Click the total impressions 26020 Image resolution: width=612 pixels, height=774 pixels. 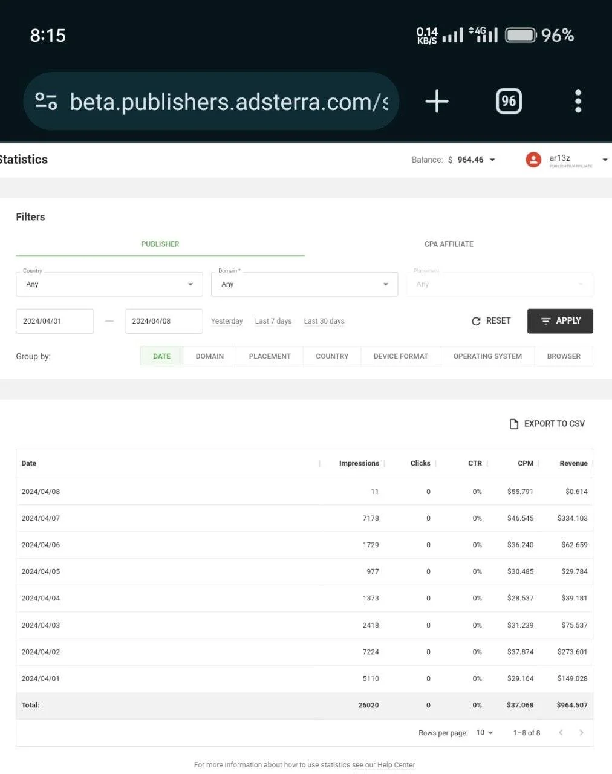click(368, 705)
